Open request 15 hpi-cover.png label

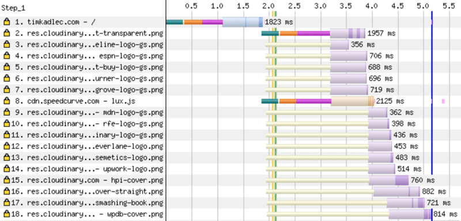pyautogui.click(x=87, y=180)
